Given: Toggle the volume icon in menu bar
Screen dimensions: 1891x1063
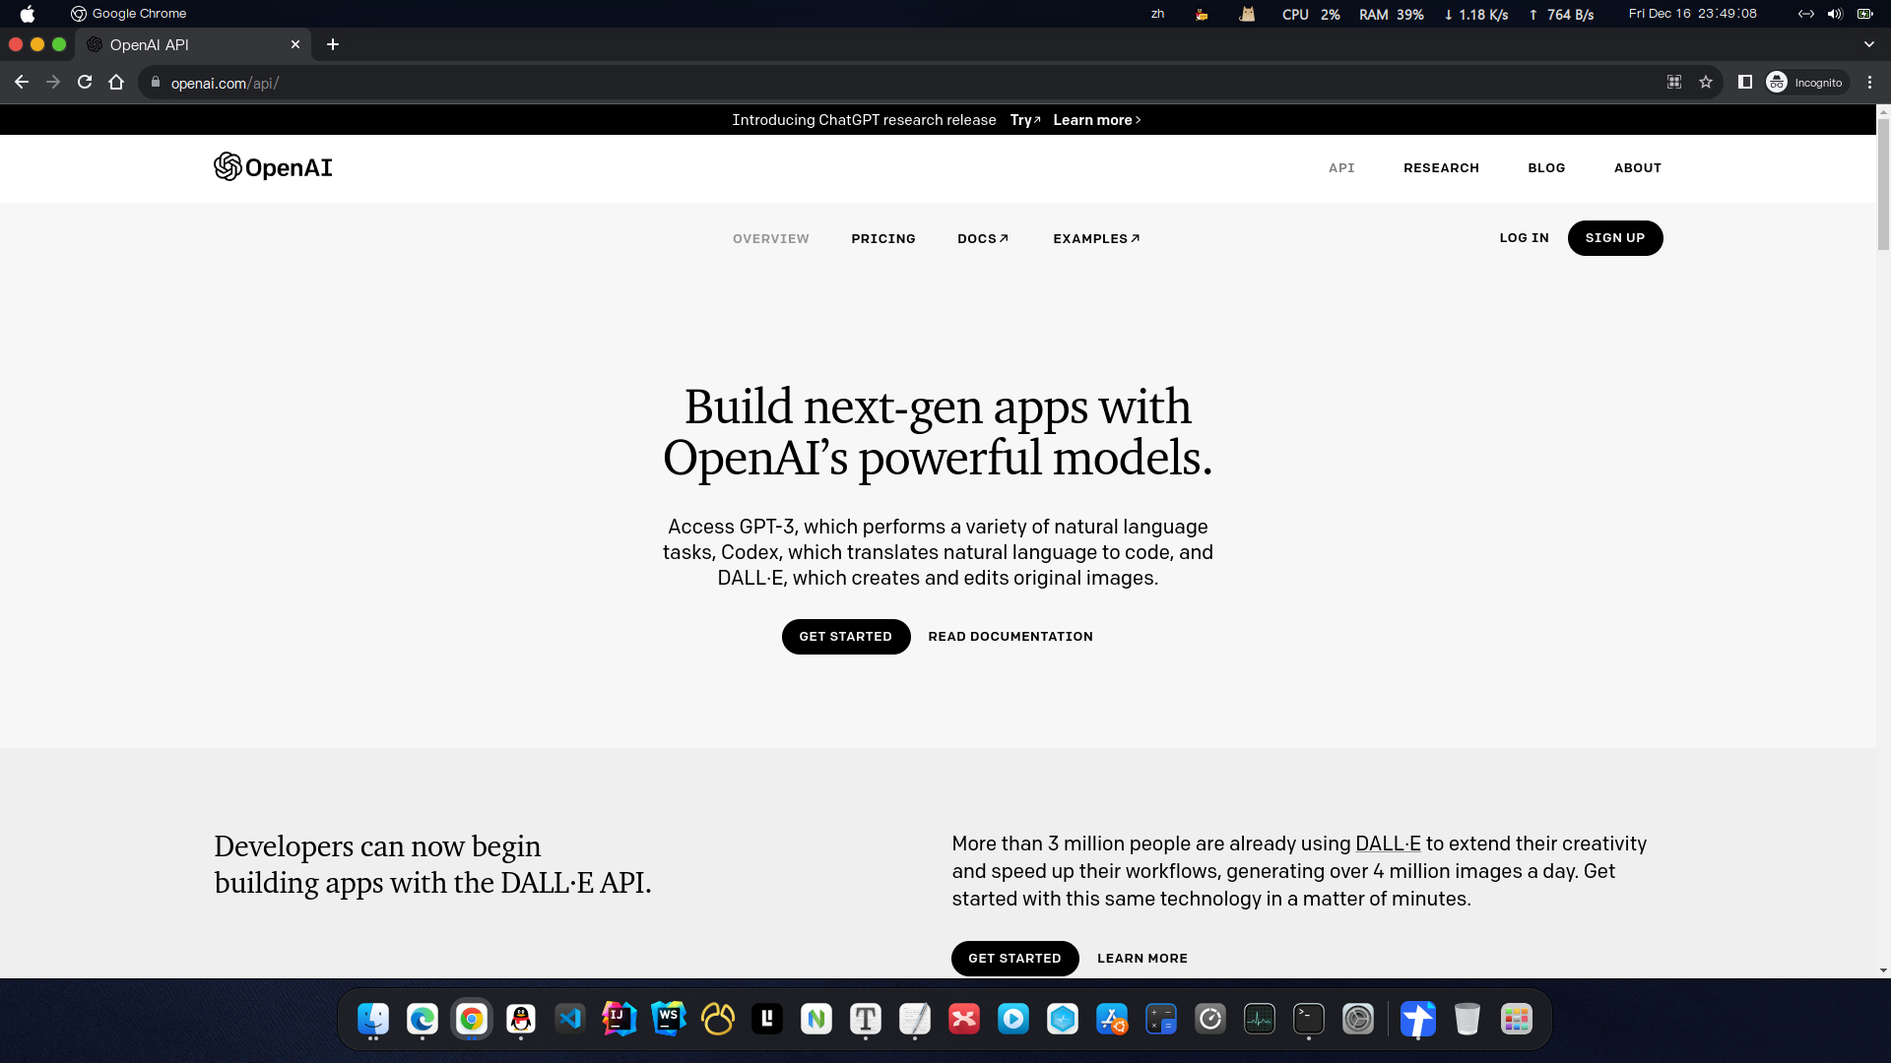Looking at the screenshot, I should tap(1834, 14).
